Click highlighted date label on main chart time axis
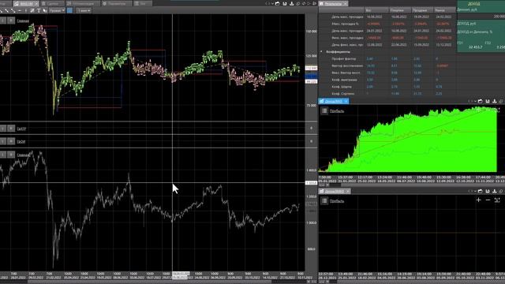 click(181, 275)
